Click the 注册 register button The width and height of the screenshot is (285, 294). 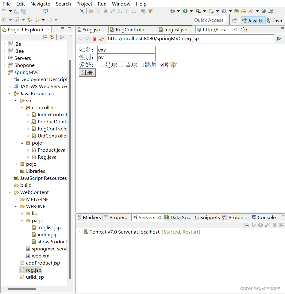(x=87, y=72)
